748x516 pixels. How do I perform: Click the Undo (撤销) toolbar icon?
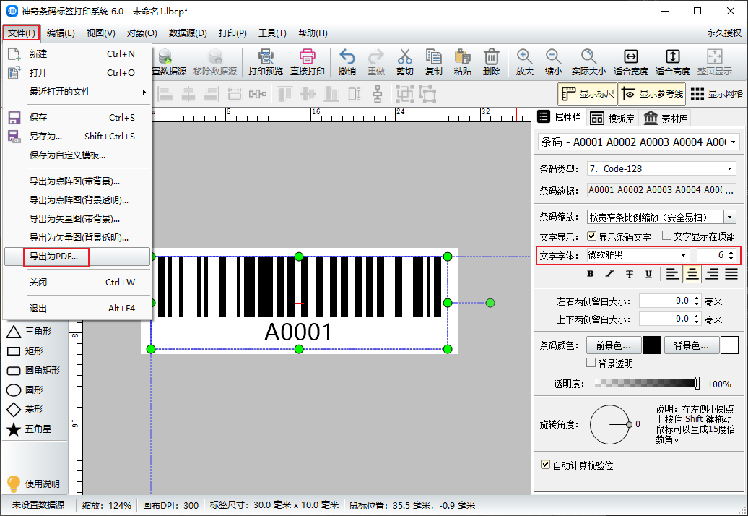tap(347, 62)
